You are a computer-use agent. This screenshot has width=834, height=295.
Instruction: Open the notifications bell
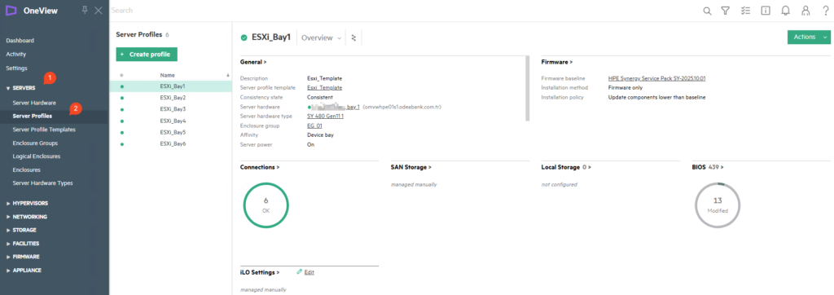(786, 11)
